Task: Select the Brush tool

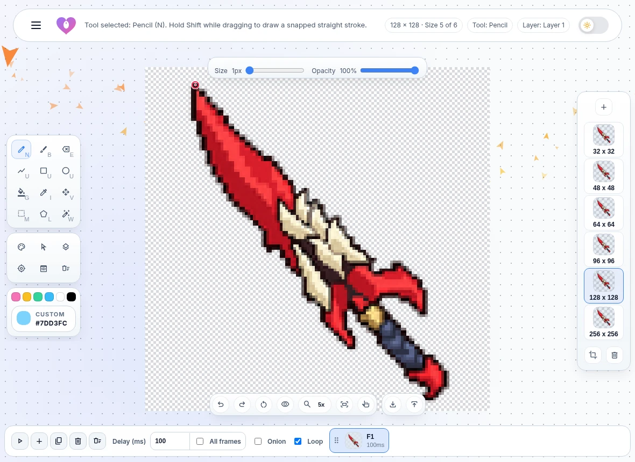Action: (x=44, y=149)
